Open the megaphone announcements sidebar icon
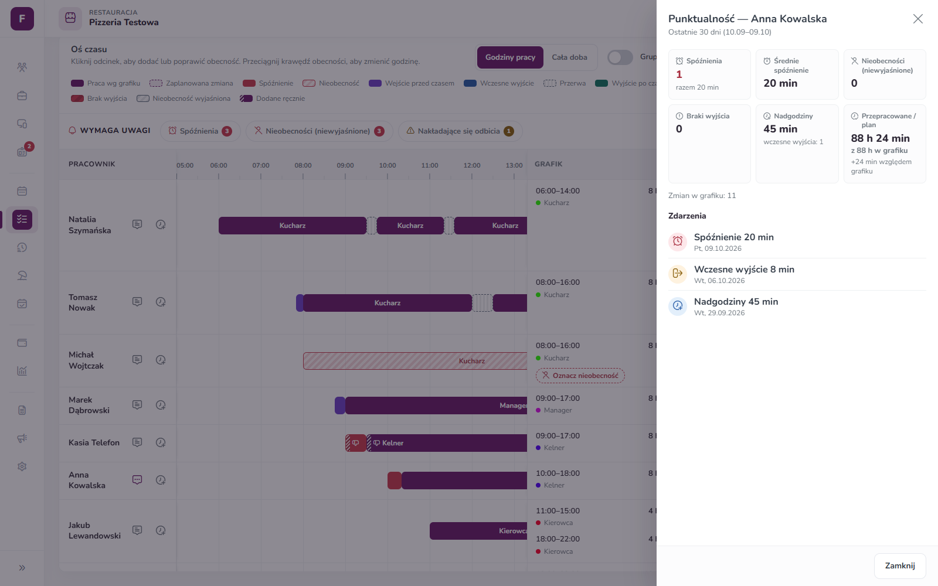The height and width of the screenshot is (586, 938). click(x=22, y=438)
